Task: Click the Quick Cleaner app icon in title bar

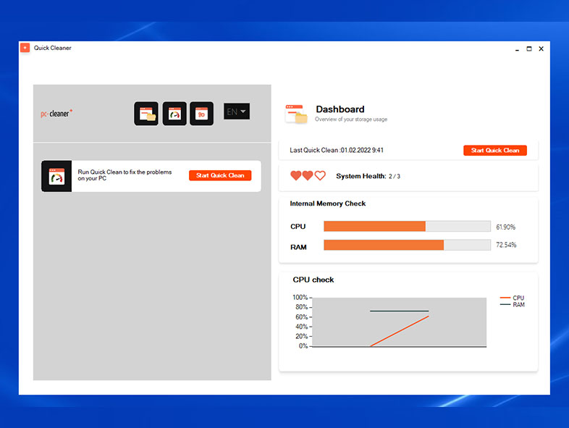Action: click(25, 48)
